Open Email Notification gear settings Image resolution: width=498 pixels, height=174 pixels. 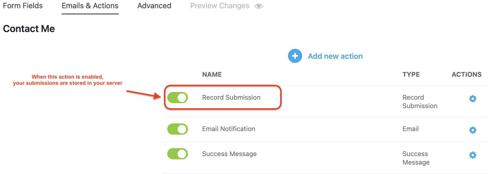click(473, 130)
